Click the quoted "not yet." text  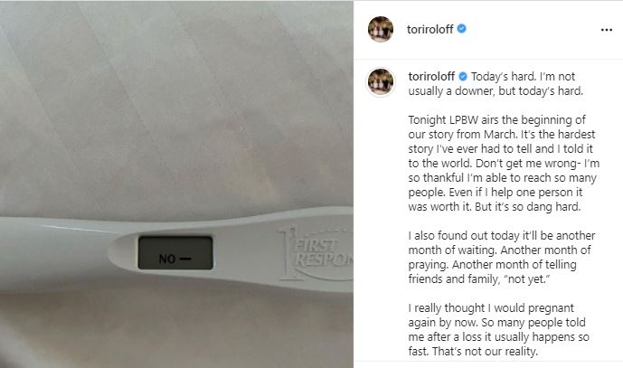(x=527, y=279)
